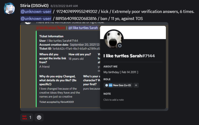Click the 'I love changed because' answer text
The height and width of the screenshot is (125, 199).
(x=60, y=93)
